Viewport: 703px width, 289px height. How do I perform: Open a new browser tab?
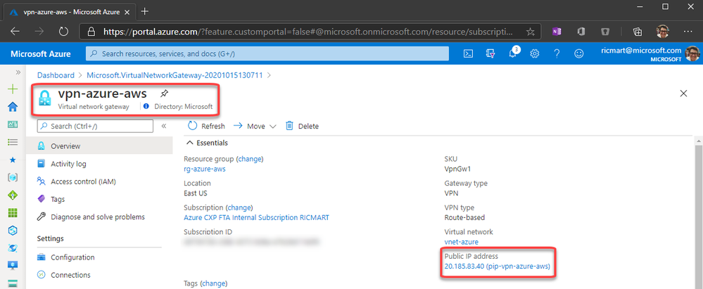[145, 11]
